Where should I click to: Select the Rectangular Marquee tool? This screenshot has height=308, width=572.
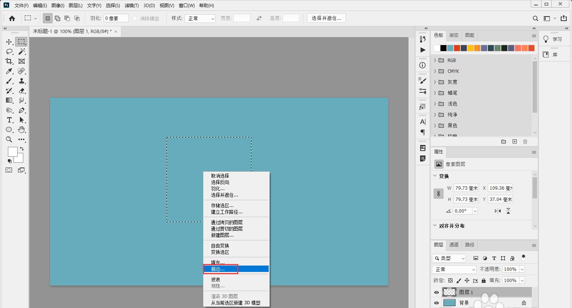[21, 42]
